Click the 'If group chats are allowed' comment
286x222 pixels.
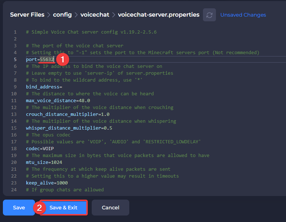tap(65, 190)
